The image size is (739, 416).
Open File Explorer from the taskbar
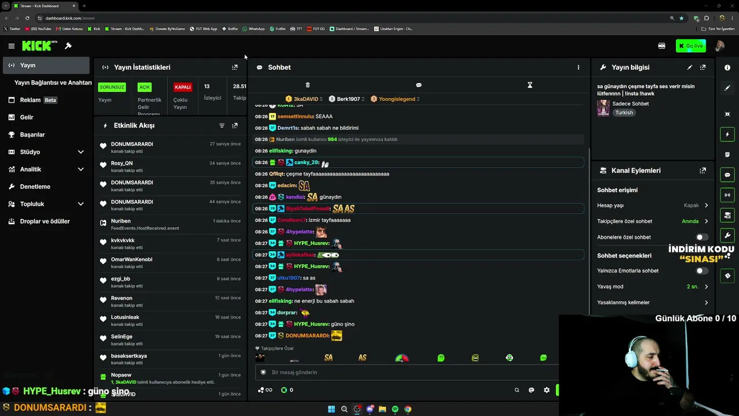tap(382, 409)
